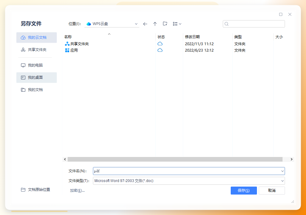Maximize the 另存文件 dialog

[x=281, y=14]
